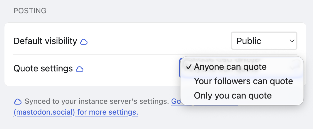The image size is (313, 129).
Task: Pick 'Only you can quote' option
Action: click(x=233, y=96)
